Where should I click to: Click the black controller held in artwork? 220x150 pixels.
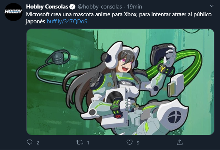tap(161, 54)
